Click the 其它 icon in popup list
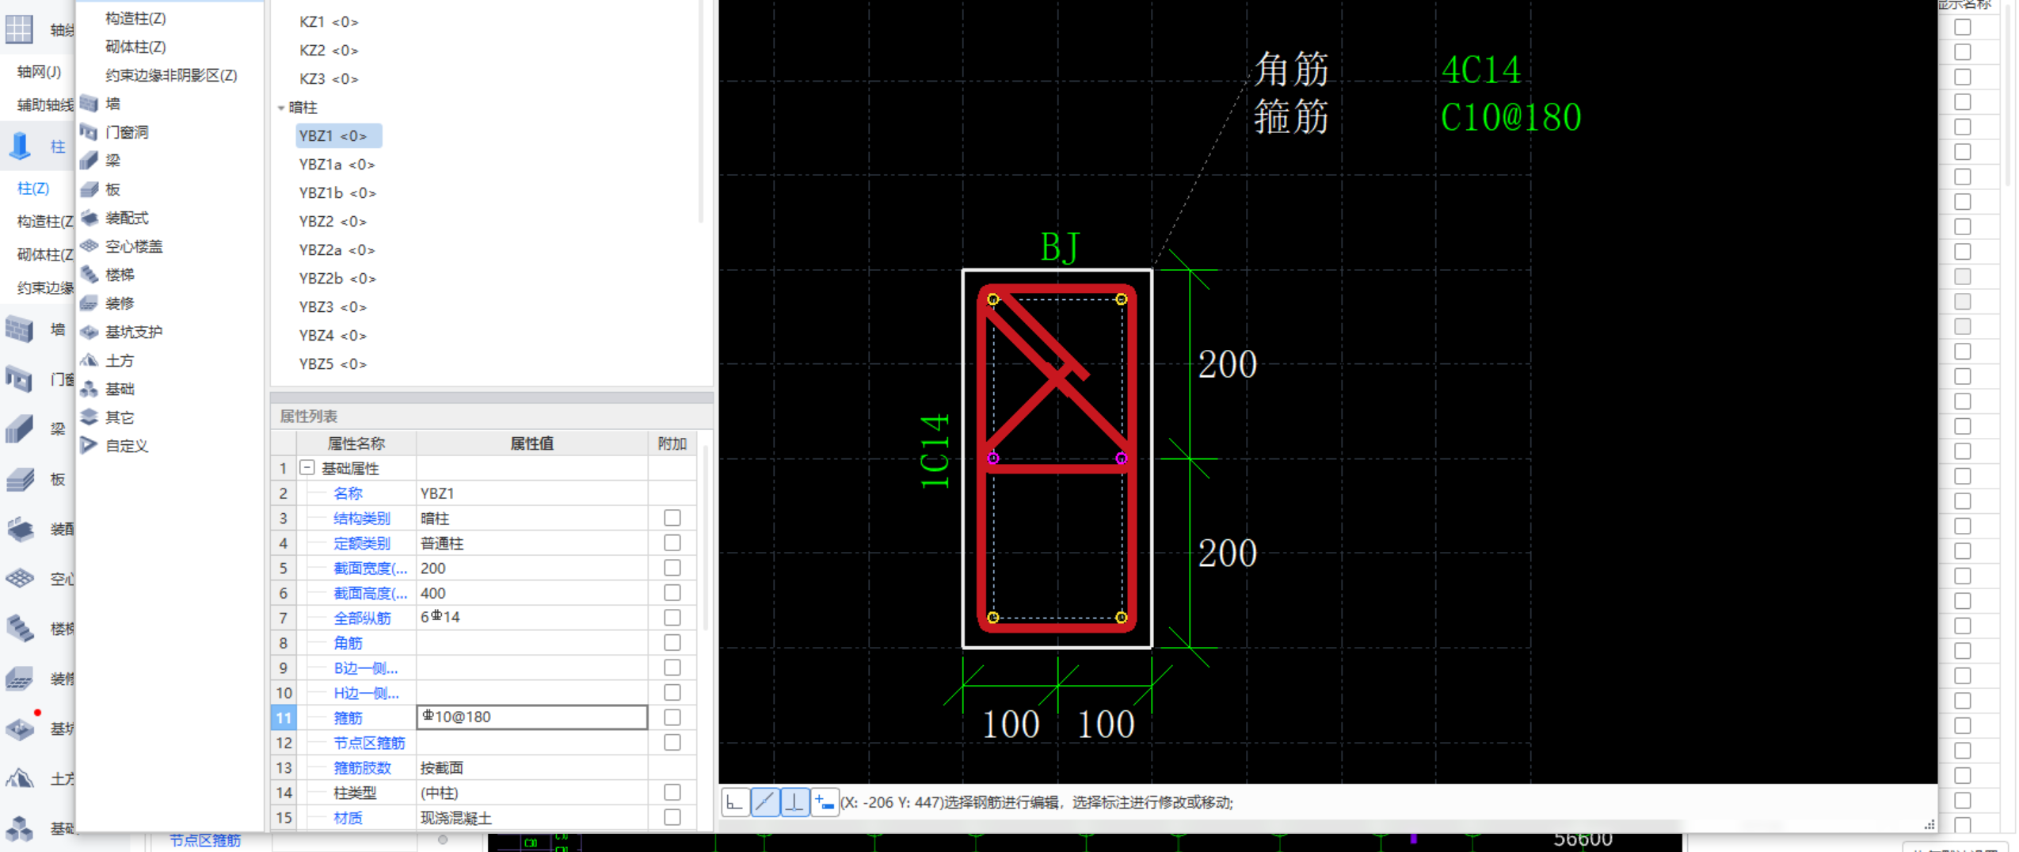The height and width of the screenshot is (852, 2019). (90, 417)
